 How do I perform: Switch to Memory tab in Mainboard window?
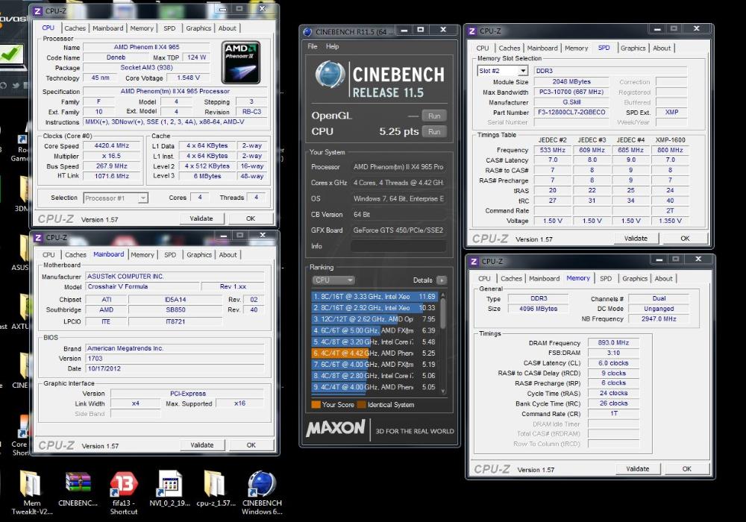click(142, 255)
